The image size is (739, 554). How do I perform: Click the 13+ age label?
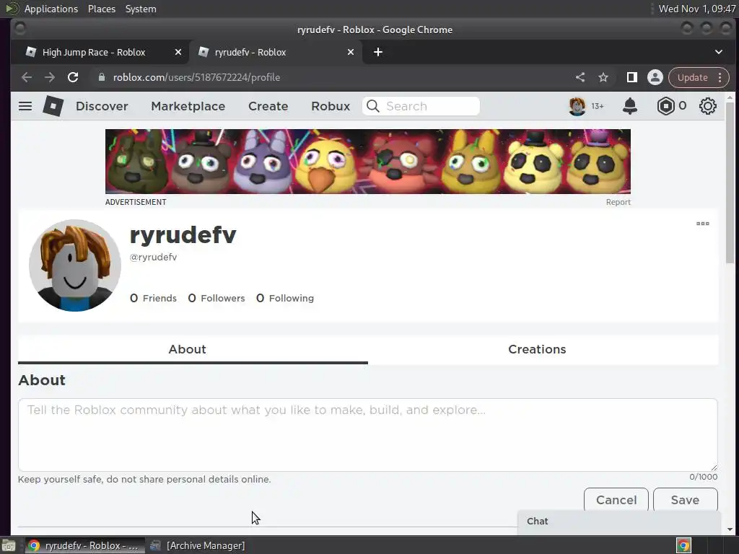[598, 107]
